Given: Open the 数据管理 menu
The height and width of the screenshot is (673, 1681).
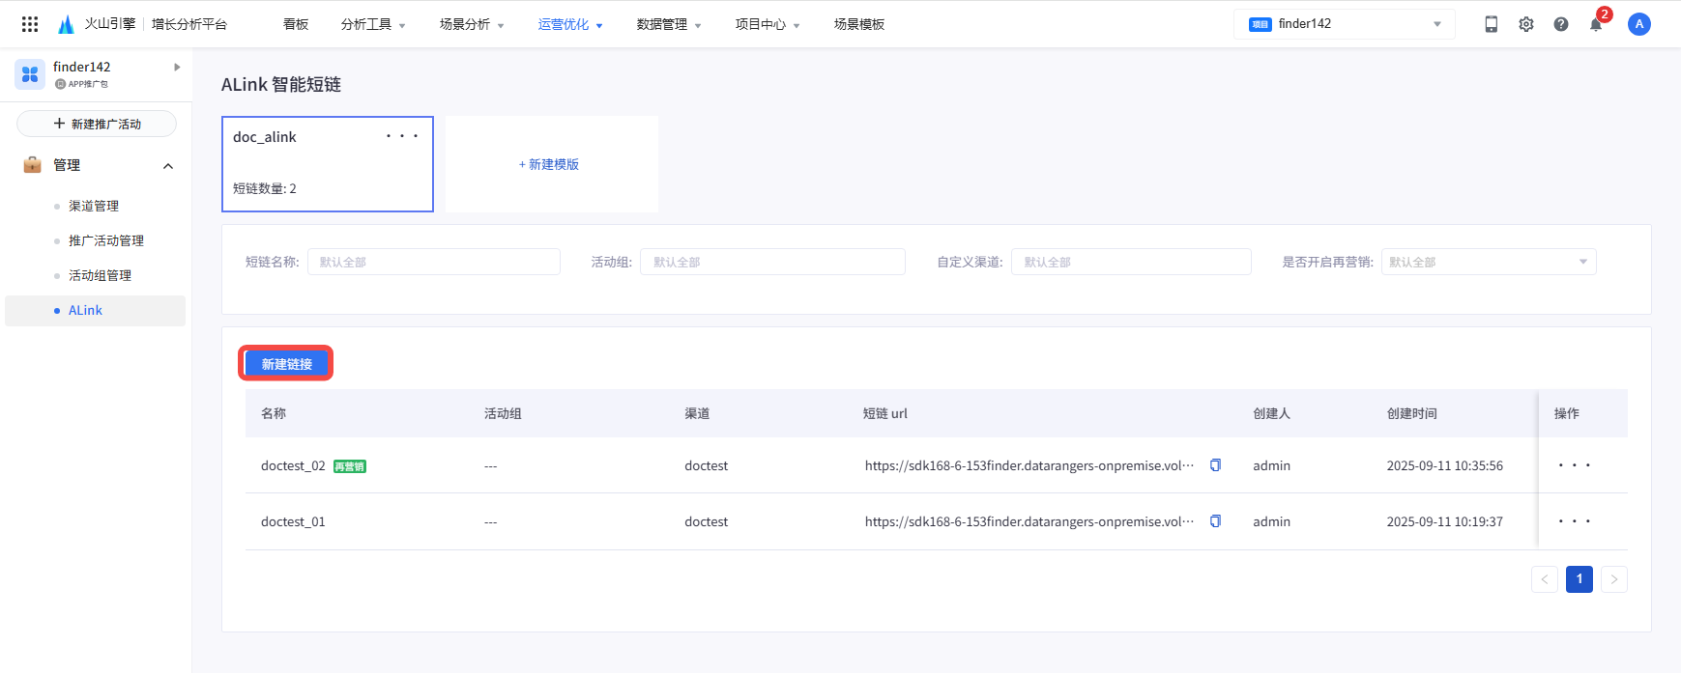Looking at the screenshot, I should [669, 24].
